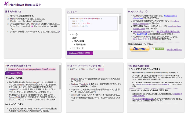Click the その他の先進的機能 heading
The height and width of the screenshot is (117, 188).
138,66
